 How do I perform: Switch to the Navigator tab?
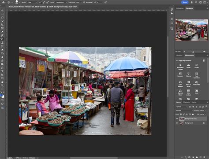[x=190, y=8]
